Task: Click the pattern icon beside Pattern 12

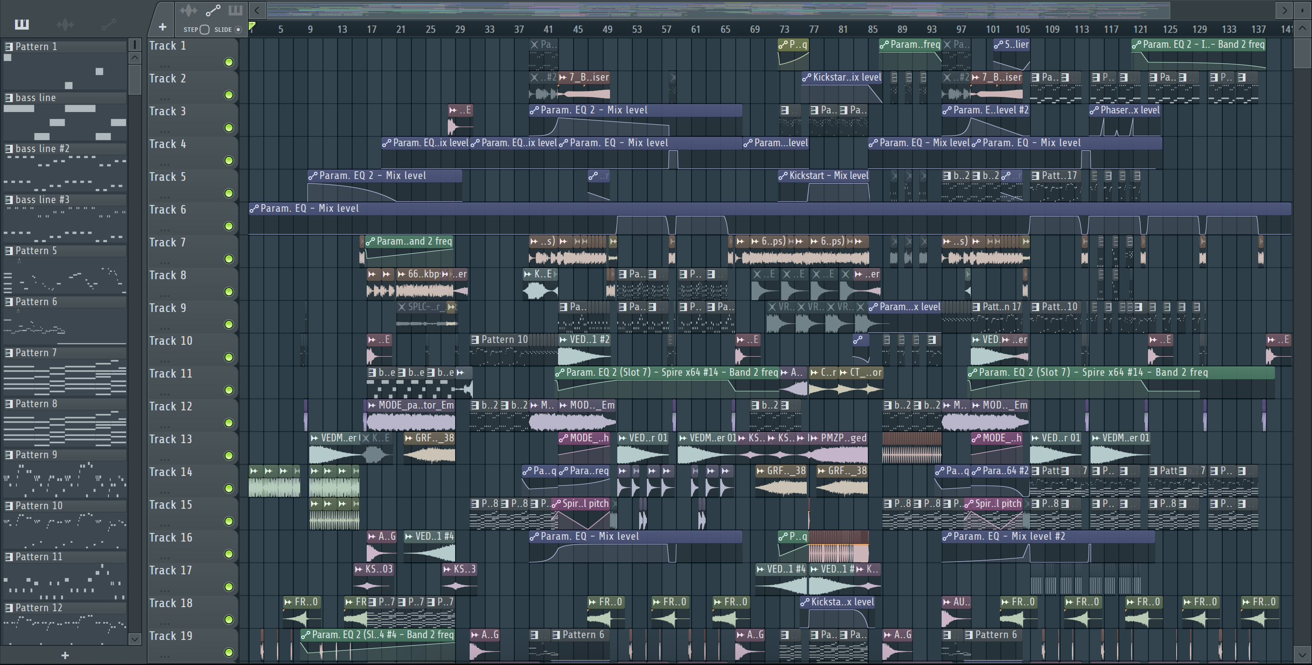Action: [9, 608]
